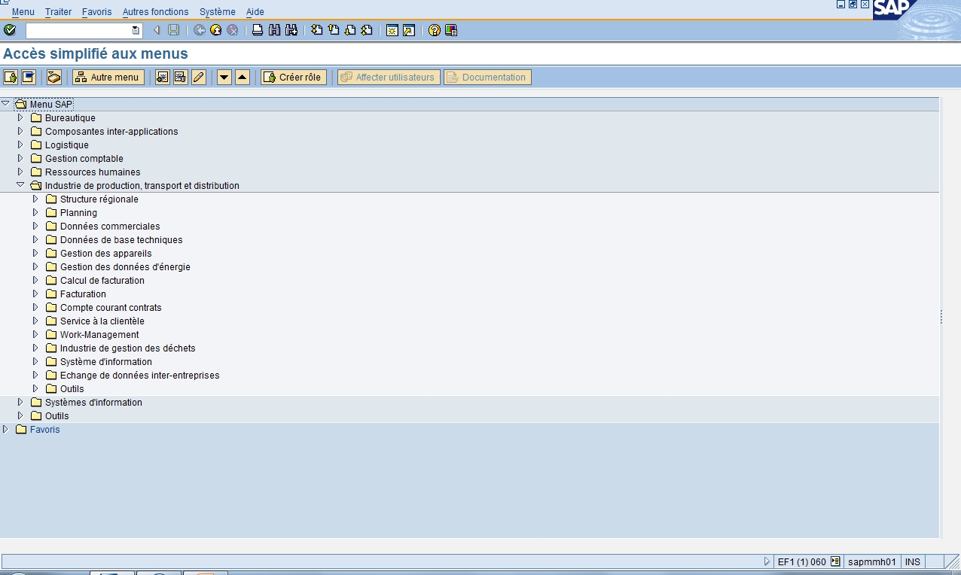Select the Facturation tree entry
961x575 pixels.
click(83, 294)
